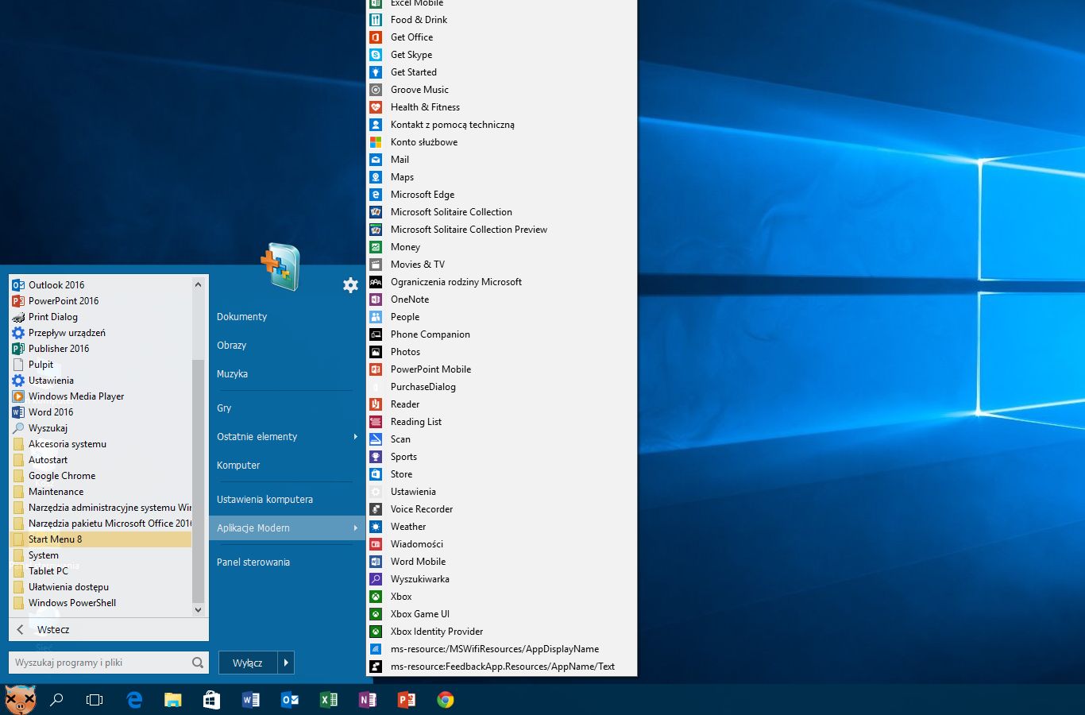Click the Wyszukaj programy i pliki field
Image resolution: width=1085 pixels, height=715 pixels.
(x=108, y=663)
